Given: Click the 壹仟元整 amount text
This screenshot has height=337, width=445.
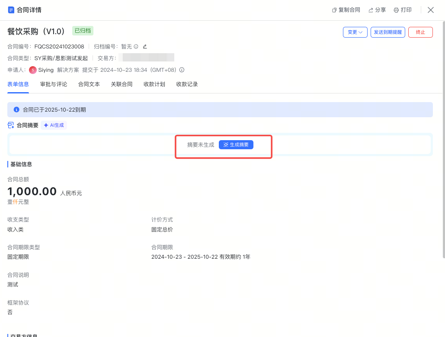Looking at the screenshot, I should (x=18, y=202).
